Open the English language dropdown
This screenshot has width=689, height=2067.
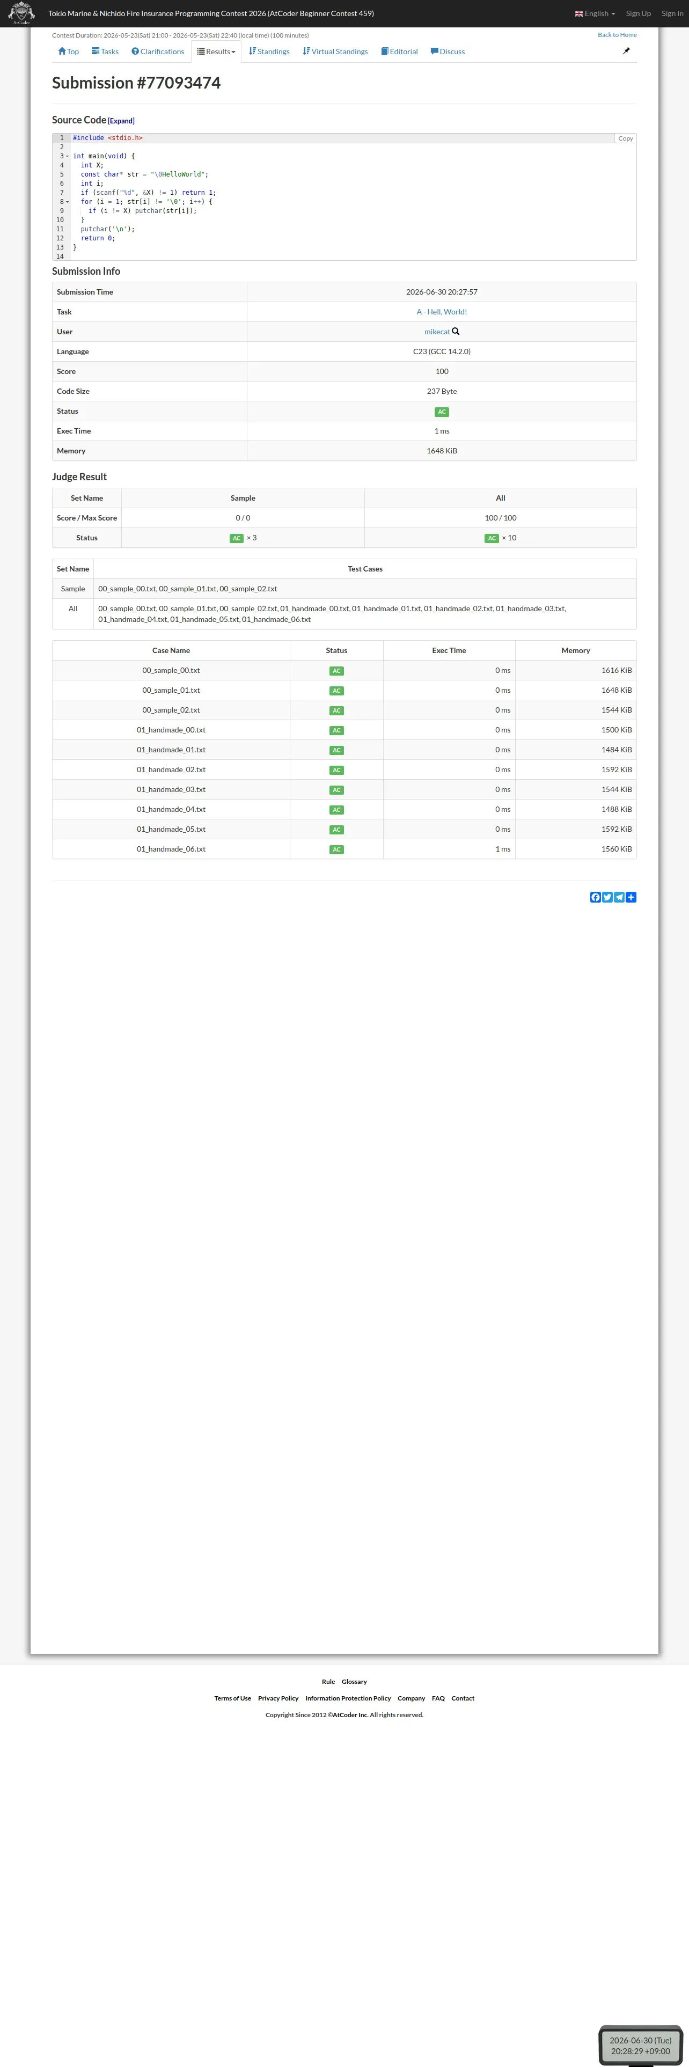point(595,13)
